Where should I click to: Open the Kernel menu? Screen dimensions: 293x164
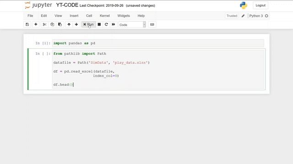(x=105, y=16)
